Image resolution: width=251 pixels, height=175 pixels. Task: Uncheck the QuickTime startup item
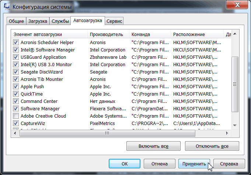pos(16,94)
